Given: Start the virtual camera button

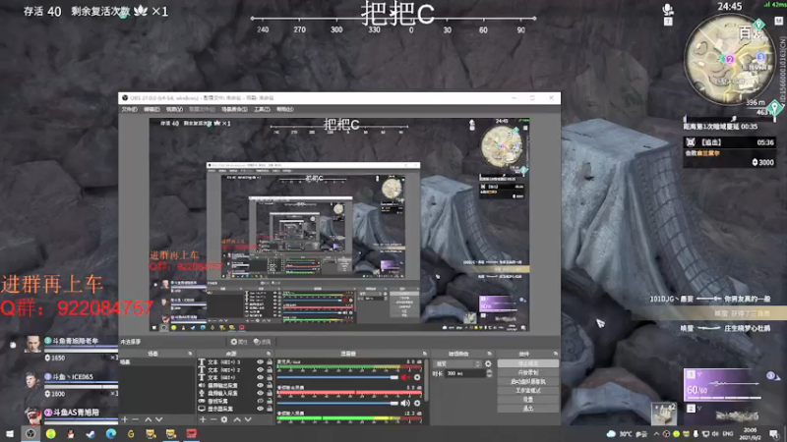Looking at the screenshot, I should point(528,381).
